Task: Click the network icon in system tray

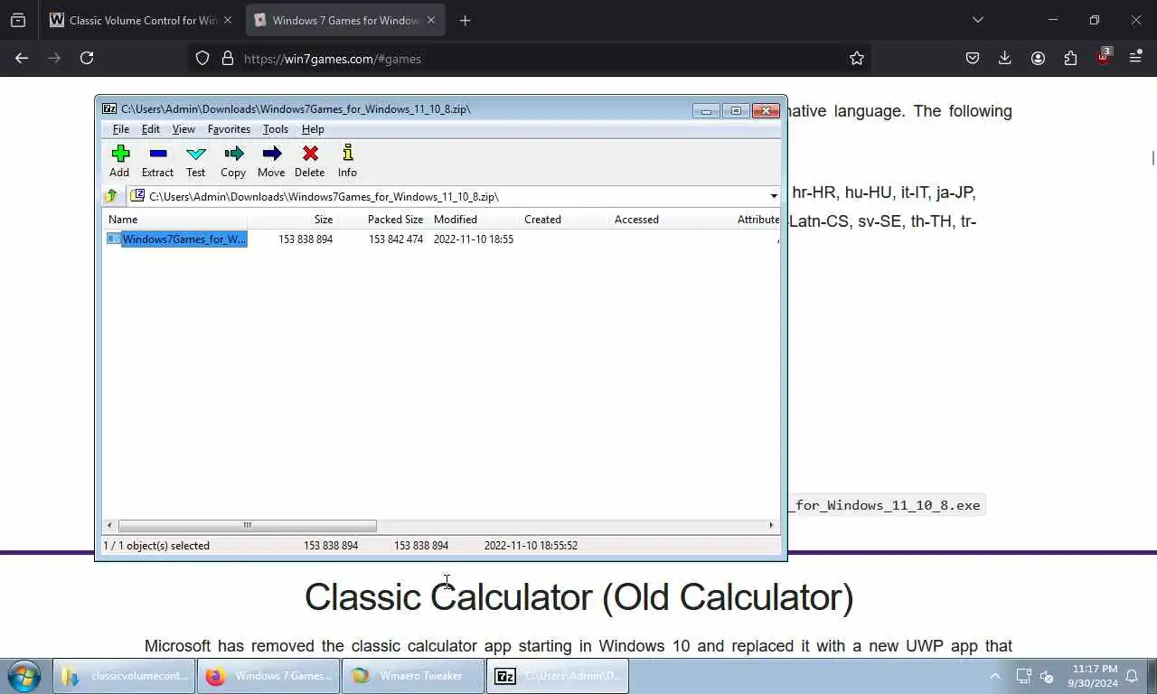Action: [1024, 676]
